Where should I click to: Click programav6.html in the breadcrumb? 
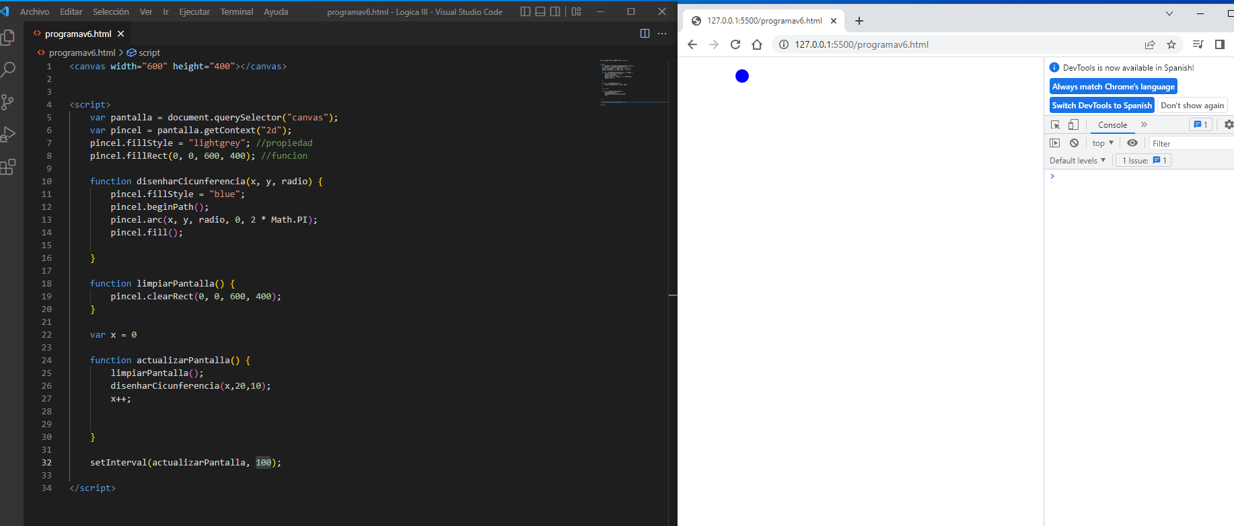pyautogui.click(x=82, y=52)
